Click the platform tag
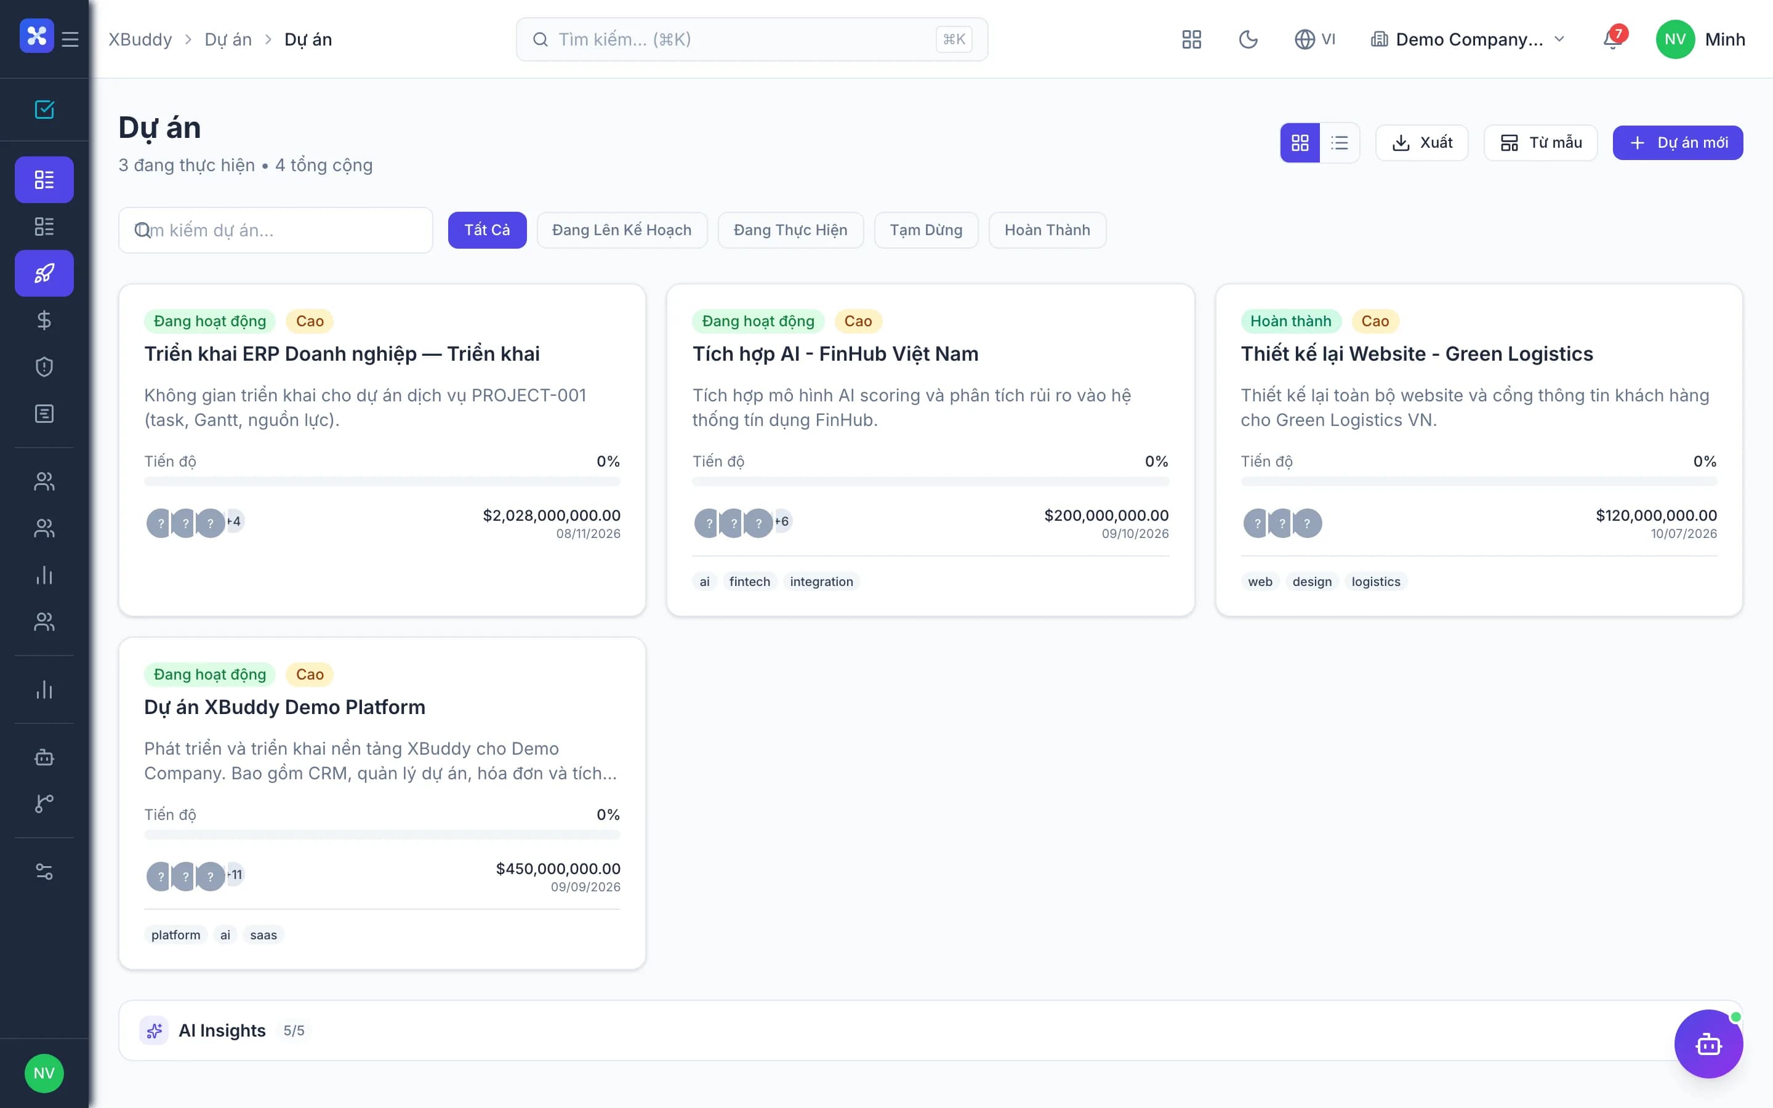Image resolution: width=1773 pixels, height=1108 pixels. pos(176,935)
